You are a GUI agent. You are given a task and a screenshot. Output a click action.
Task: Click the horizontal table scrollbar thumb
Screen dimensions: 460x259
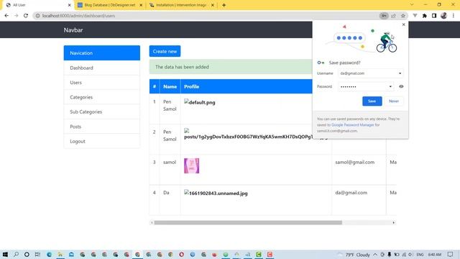tap(248, 222)
